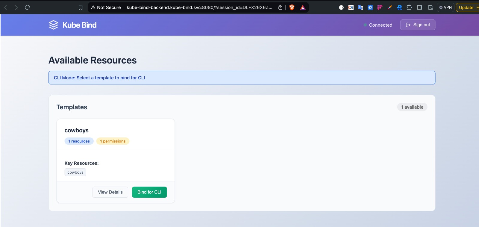Viewport: 479px width, 227px height.
Task: Open the Google Translate extension icon
Action: [x=360, y=7]
